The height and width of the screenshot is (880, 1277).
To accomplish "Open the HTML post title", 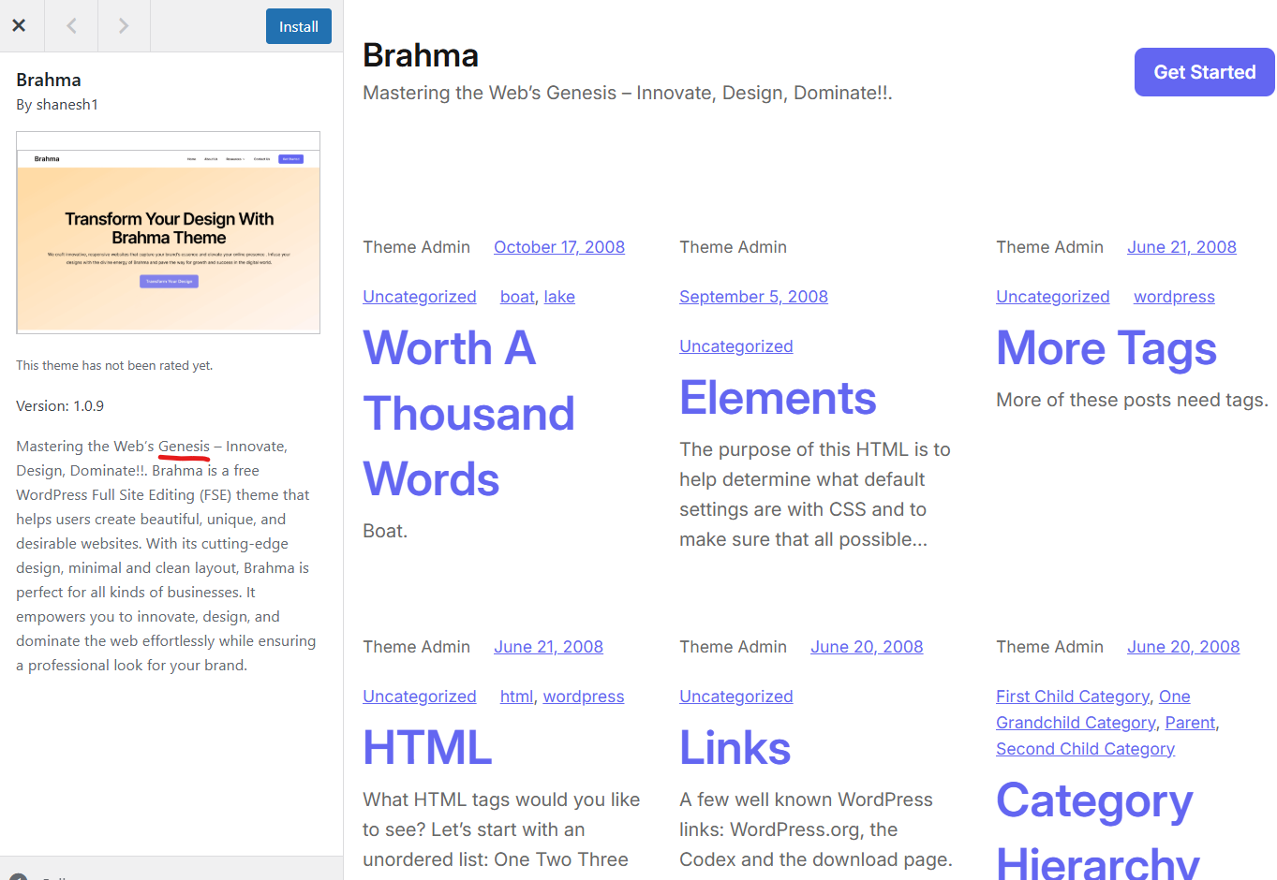I will 427,748.
